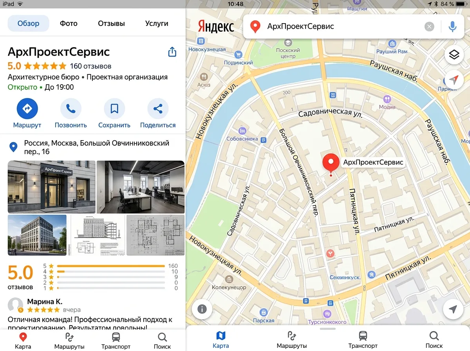
Task: Tap Поиск in the map bottom bar
Action: [x=434, y=340]
